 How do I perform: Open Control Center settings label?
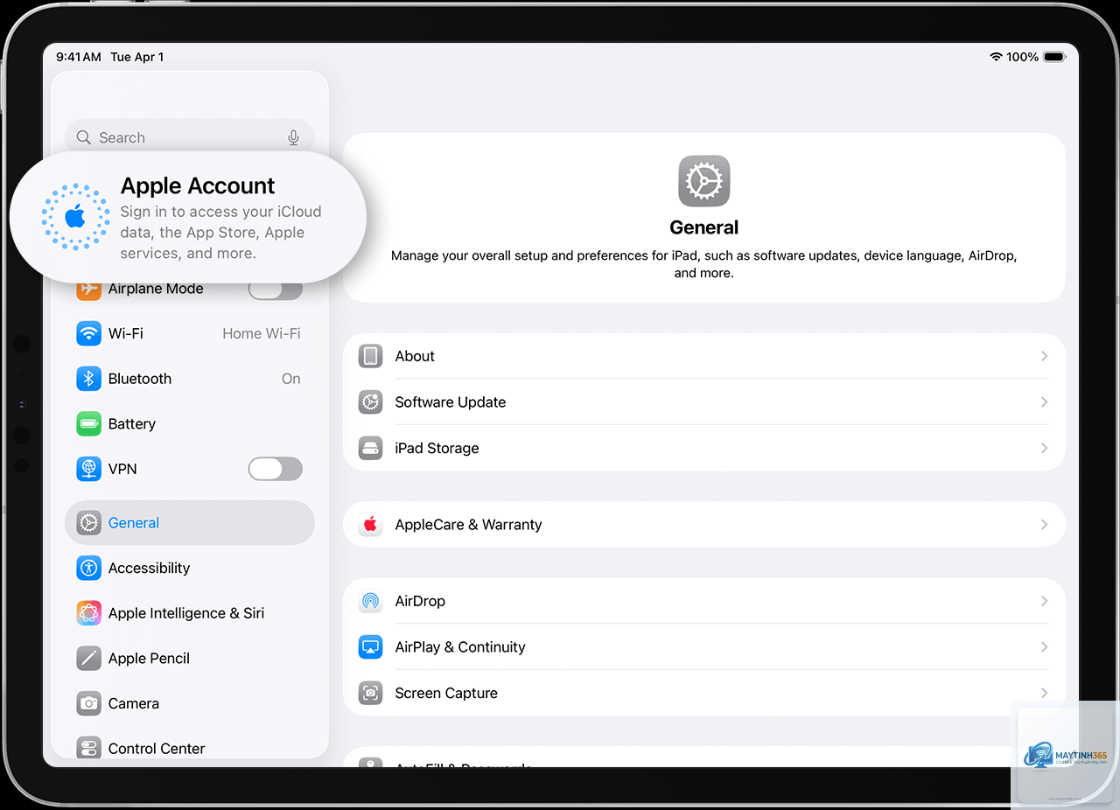tap(157, 749)
